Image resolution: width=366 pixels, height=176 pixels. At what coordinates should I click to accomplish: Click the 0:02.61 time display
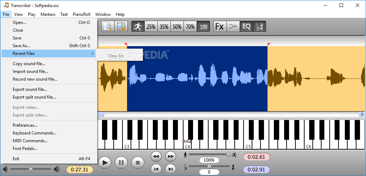[x=256, y=157]
